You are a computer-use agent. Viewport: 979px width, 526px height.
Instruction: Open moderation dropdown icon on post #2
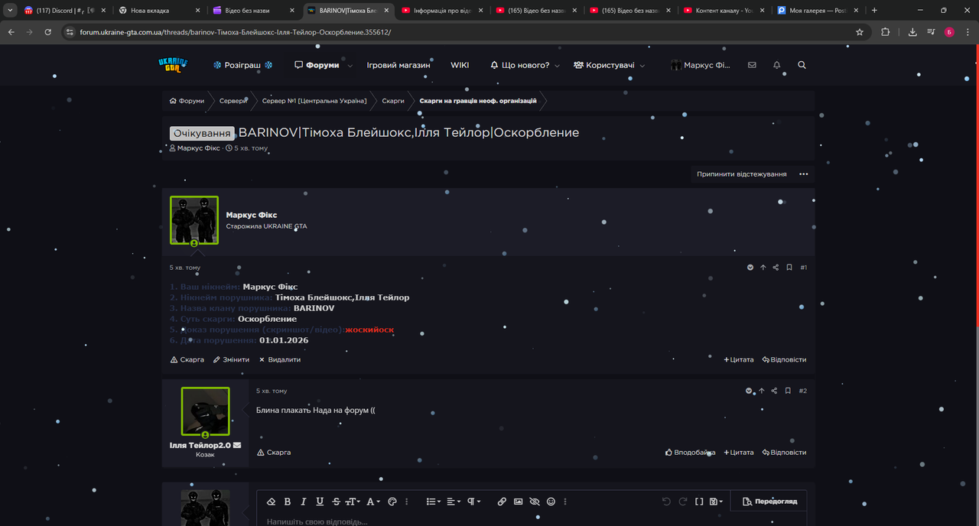(749, 391)
